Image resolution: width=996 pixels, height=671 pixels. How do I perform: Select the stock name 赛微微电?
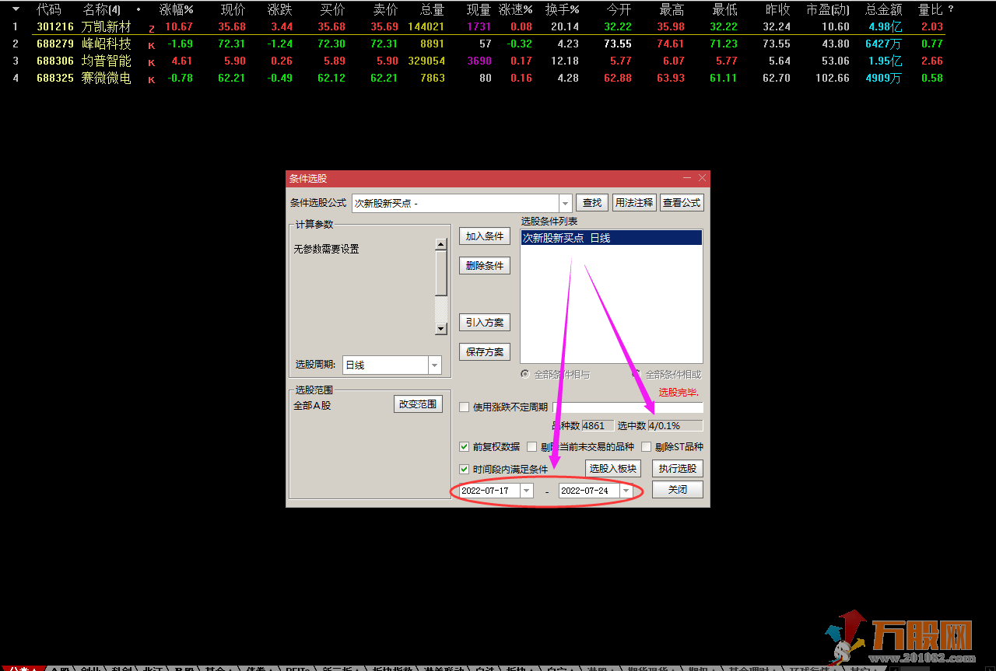(x=107, y=79)
